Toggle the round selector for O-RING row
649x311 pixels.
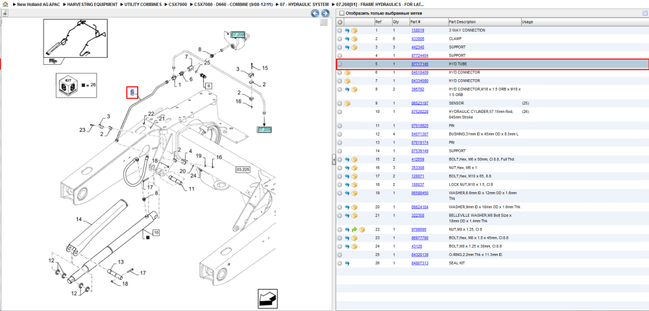coord(339,255)
